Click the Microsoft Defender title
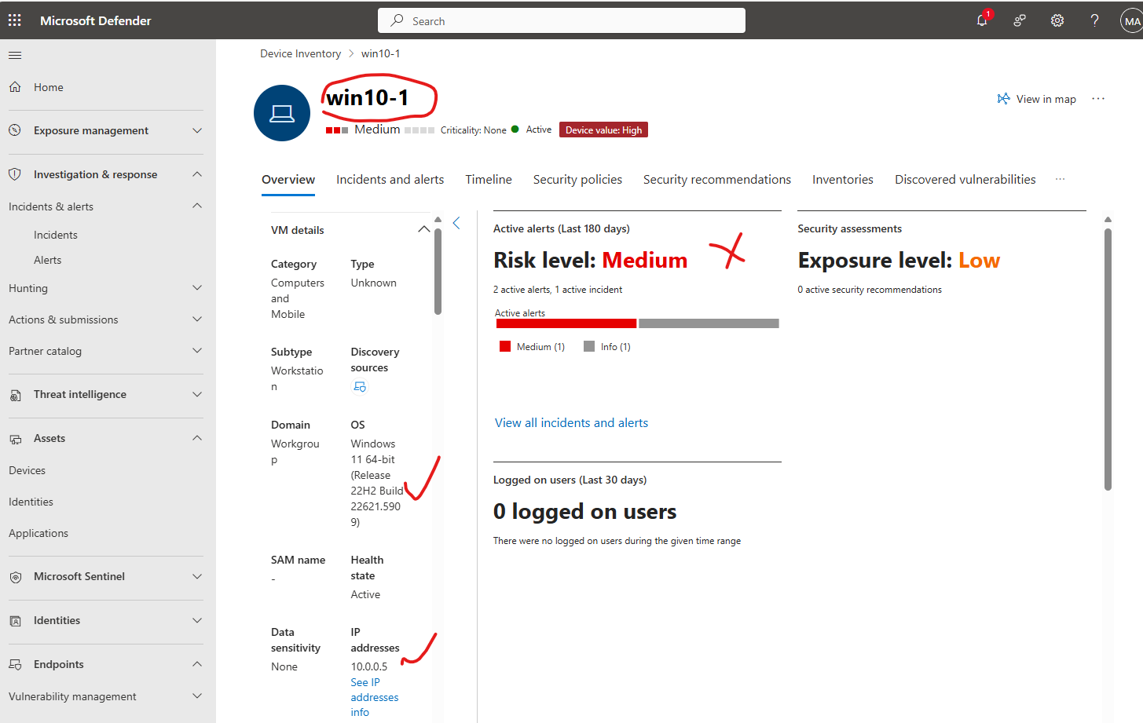This screenshot has height=723, width=1143. click(96, 20)
